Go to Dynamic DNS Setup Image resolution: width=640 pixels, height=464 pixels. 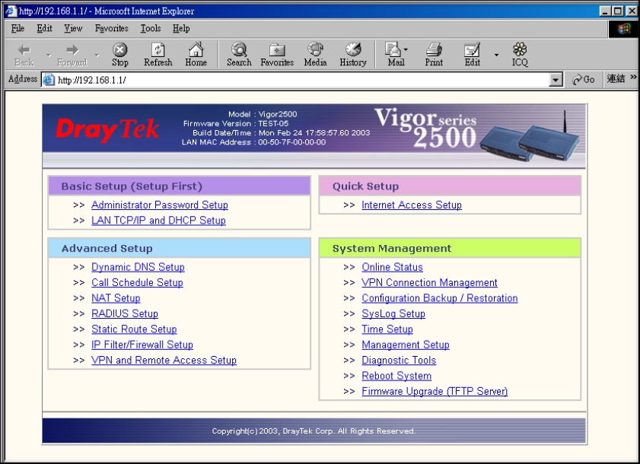(x=138, y=267)
